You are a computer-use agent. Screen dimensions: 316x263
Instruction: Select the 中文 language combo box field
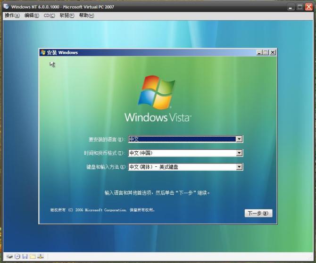tap(186, 139)
